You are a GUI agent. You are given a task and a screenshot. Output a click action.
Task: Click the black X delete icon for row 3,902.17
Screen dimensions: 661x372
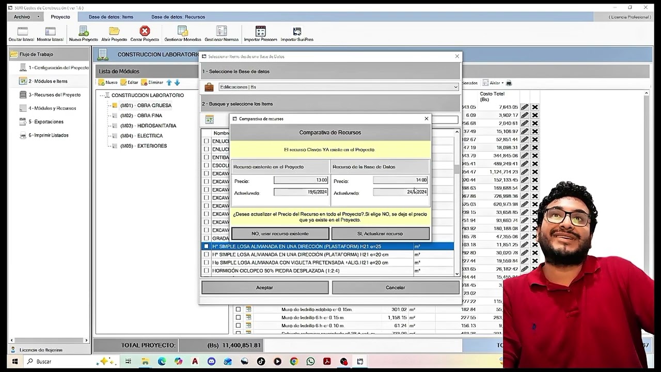(x=535, y=115)
